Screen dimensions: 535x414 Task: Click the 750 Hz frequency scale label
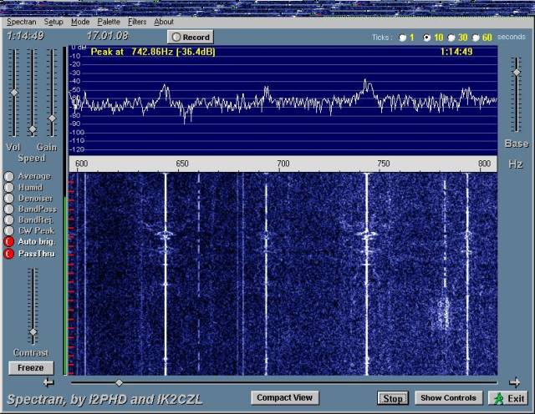[384, 164]
